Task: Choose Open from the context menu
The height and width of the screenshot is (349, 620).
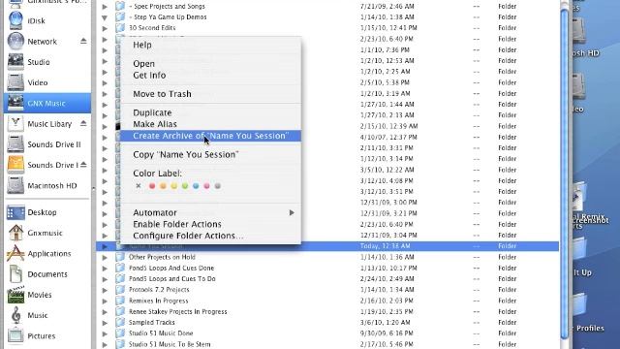Action: [210, 64]
